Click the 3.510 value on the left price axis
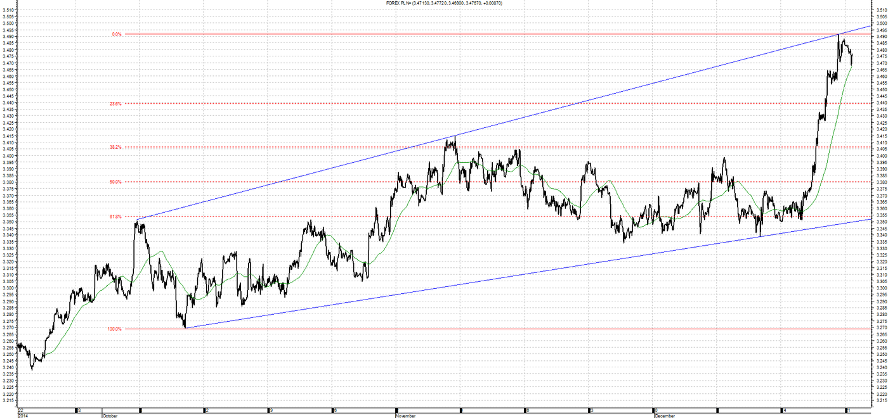The height and width of the screenshot is (418, 888). click(x=8, y=11)
